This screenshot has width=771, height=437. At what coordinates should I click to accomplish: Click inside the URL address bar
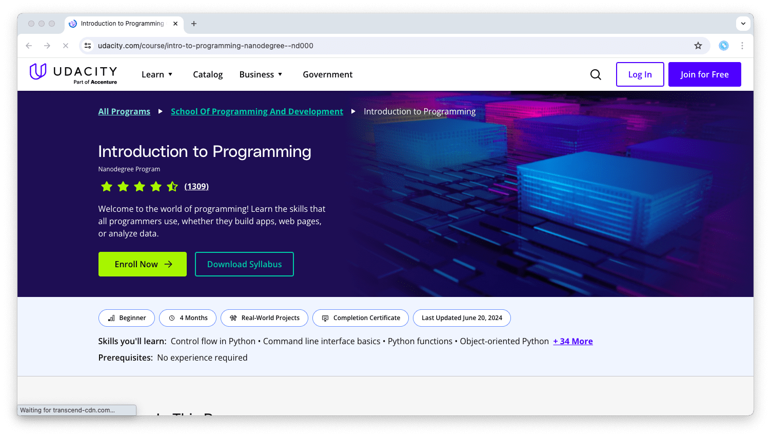359,45
